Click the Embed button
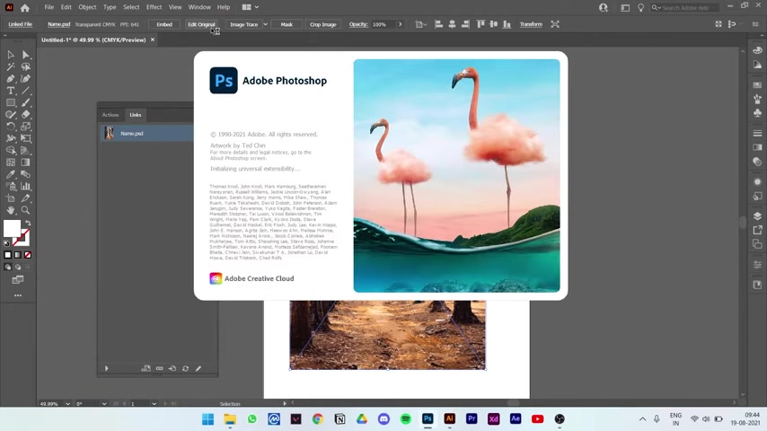 [x=164, y=24]
